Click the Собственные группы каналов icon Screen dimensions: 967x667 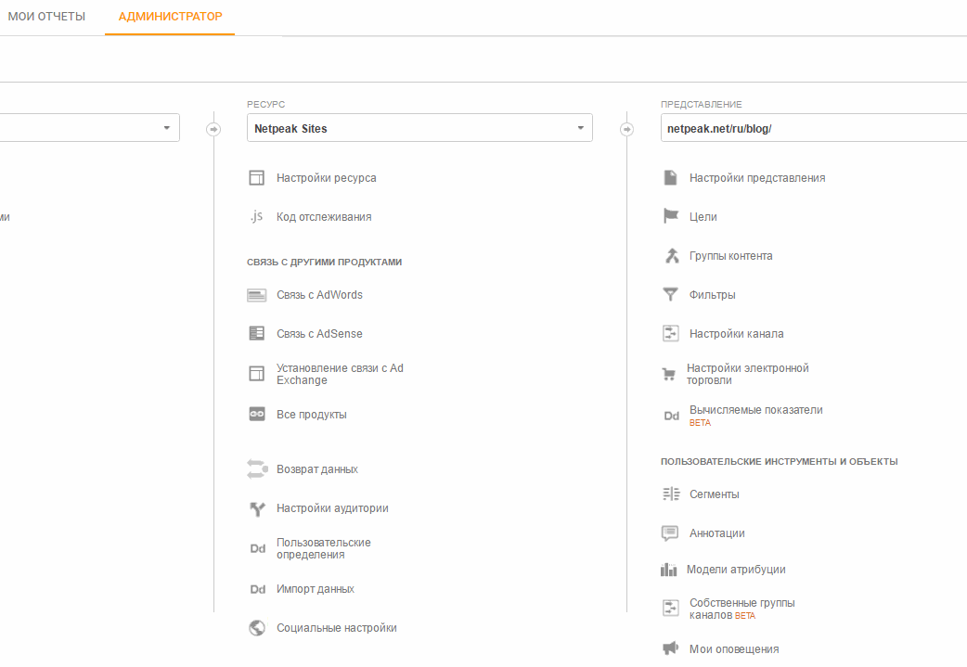tap(670, 608)
